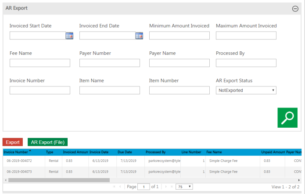This screenshot has height=194, width=305.
Task: Click the AR Export (File) button
Action: point(48,142)
